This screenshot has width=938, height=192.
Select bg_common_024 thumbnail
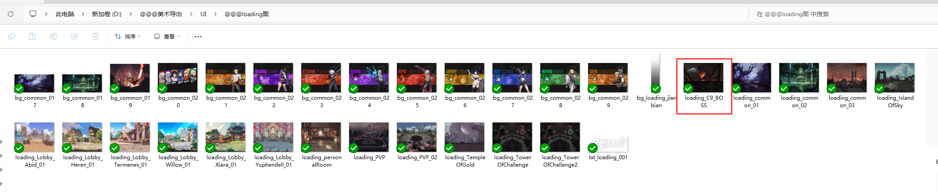[x=369, y=78]
